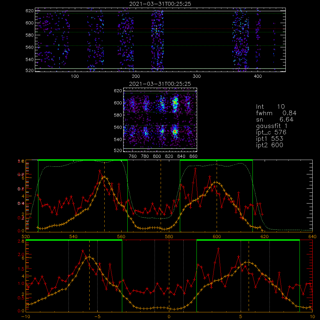Click the y-axis label 560 on top plot
Screen dimensions: 320x320
29,47
